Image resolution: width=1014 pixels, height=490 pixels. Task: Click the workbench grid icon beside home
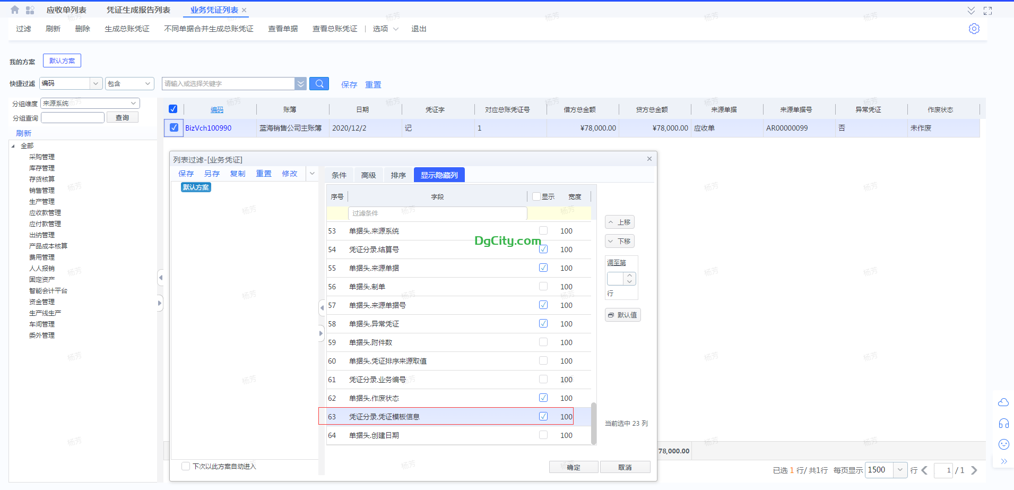pos(30,9)
